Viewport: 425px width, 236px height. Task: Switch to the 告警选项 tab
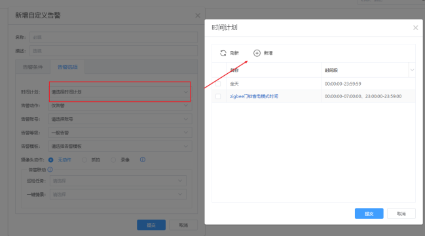coord(67,67)
